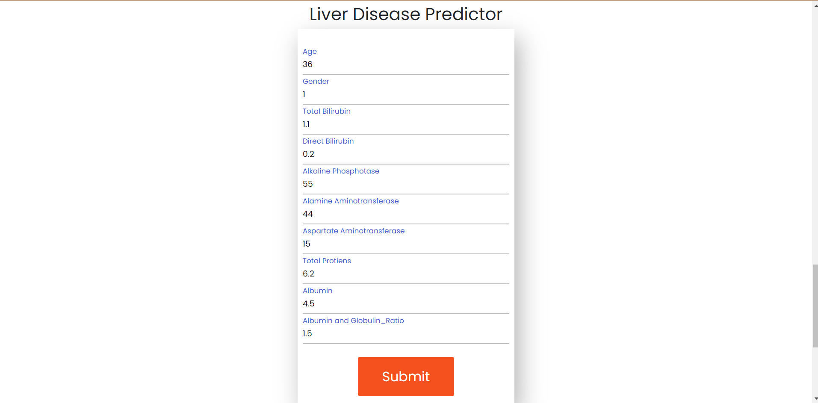Select the Alamine Aminotransferase input field

point(405,215)
